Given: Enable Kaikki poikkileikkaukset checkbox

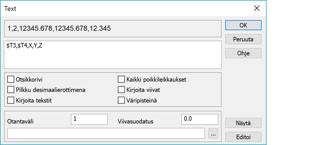Looking at the screenshot, I should (x=121, y=80).
